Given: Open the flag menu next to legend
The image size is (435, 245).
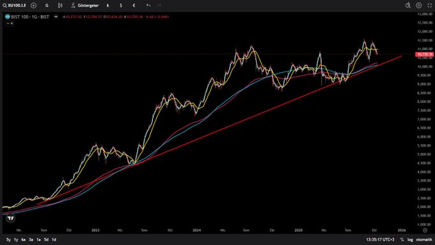Looking at the screenshot, I should [x=56, y=17].
